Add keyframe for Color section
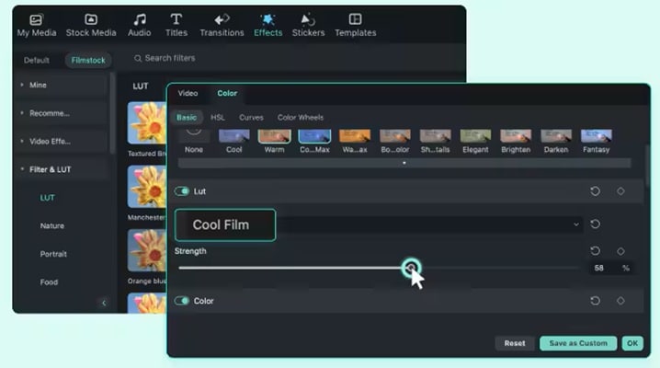 coord(620,301)
